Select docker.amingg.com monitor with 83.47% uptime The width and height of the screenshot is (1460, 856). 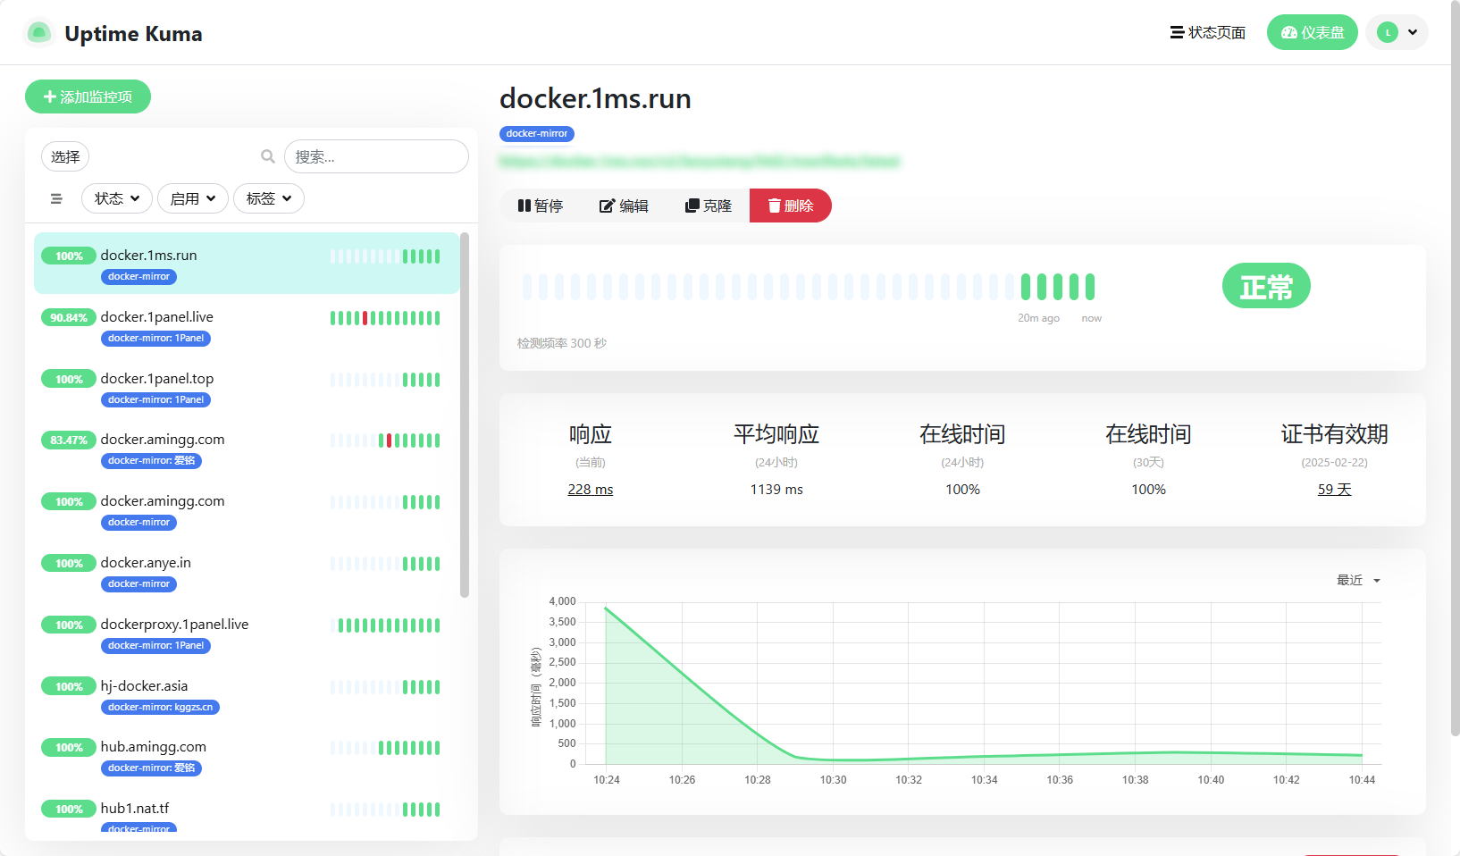pos(247,448)
